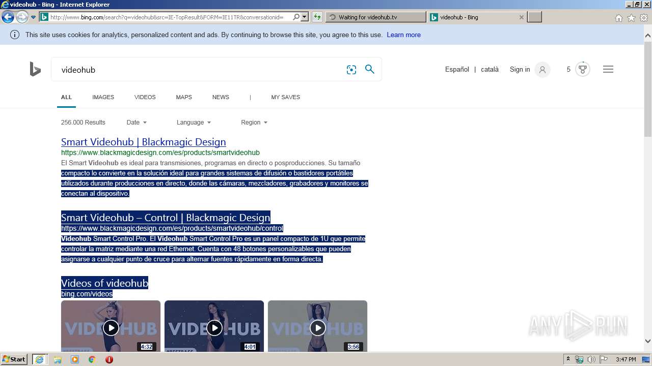The image size is (652, 366).
Task: Open the Chrome taskbar icon
Action: (x=92, y=359)
